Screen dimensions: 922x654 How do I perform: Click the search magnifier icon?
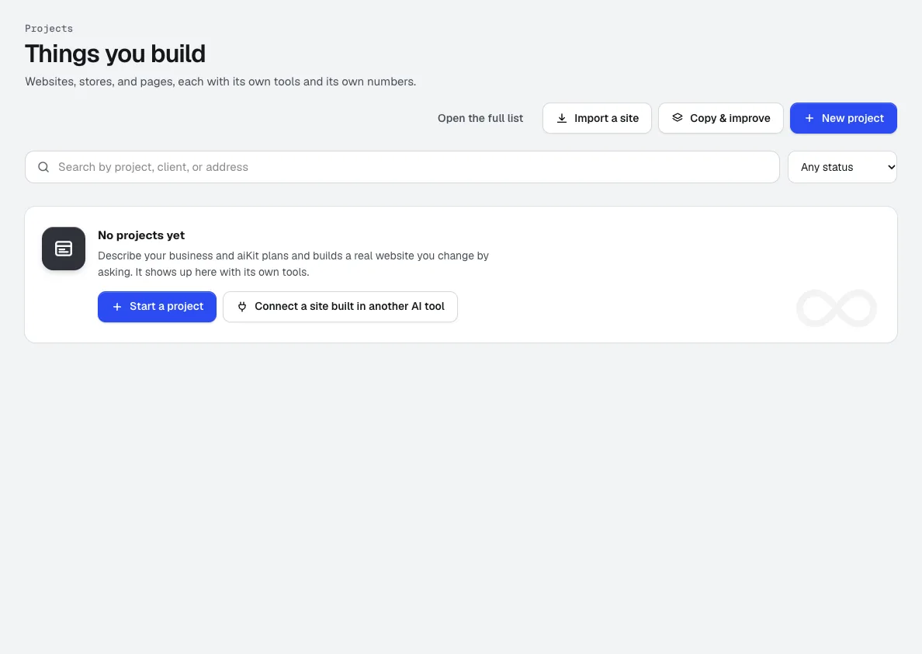pos(43,167)
